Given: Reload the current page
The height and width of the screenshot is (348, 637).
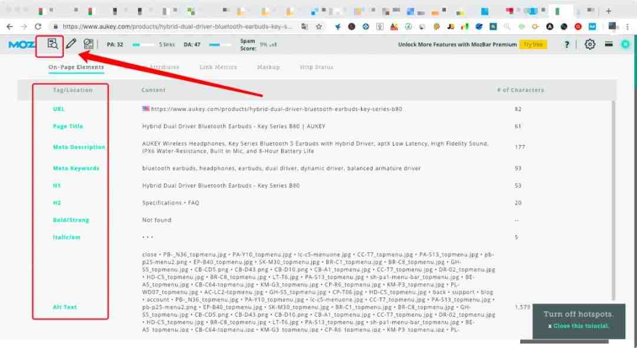Looking at the screenshot, I should [x=38, y=27].
